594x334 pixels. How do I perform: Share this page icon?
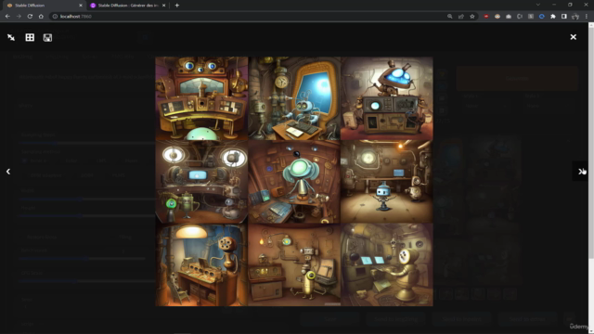point(461,17)
